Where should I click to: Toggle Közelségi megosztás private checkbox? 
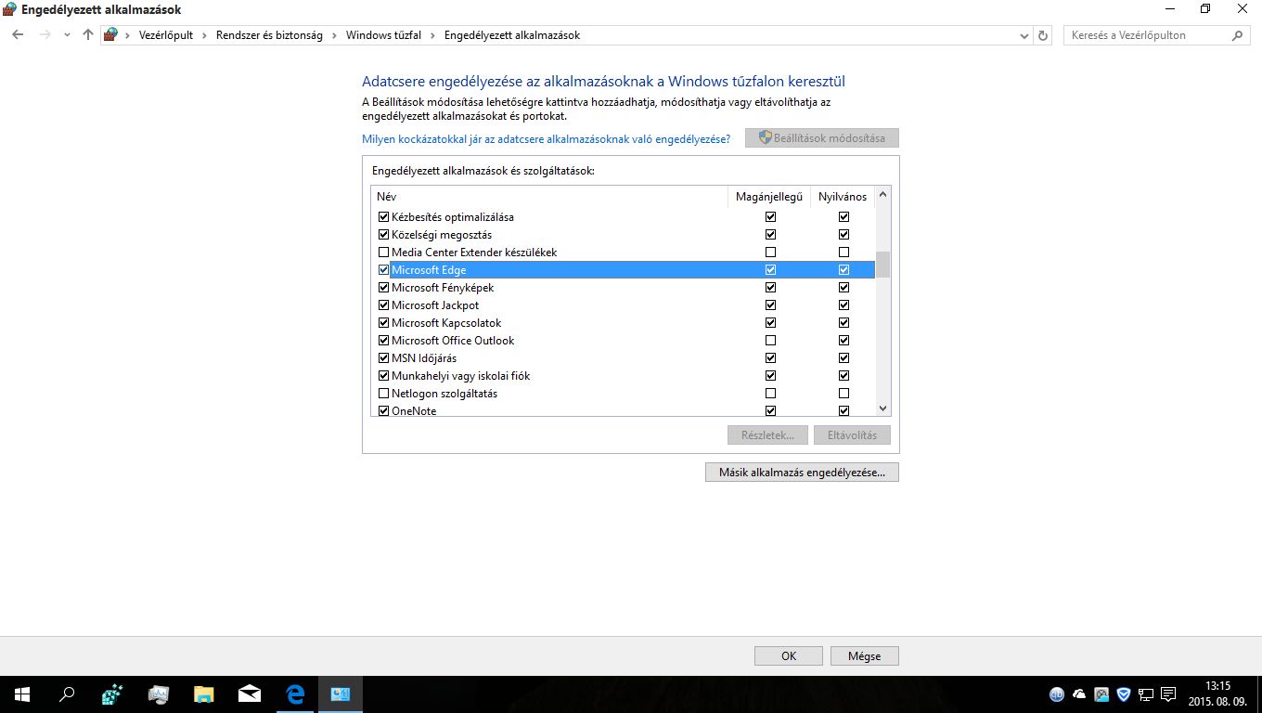770,235
